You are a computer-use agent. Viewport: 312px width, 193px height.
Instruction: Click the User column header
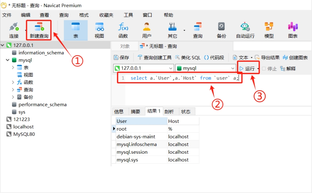click(142, 121)
